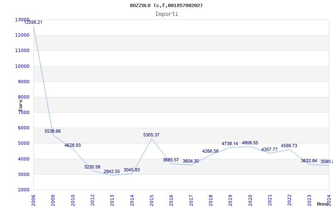This screenshot has height=208, width=333.
Task: Click the 2022 x-axis year label
Action: 290,201
